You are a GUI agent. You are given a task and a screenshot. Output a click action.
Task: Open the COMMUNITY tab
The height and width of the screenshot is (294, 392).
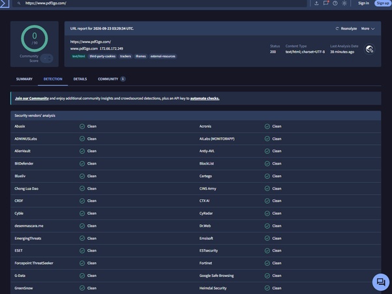coord(112,79)
